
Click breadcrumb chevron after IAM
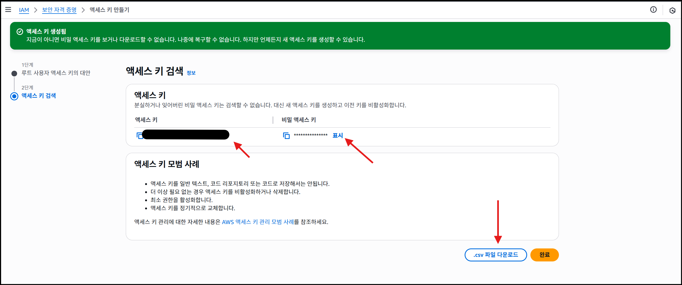[36, 10]
